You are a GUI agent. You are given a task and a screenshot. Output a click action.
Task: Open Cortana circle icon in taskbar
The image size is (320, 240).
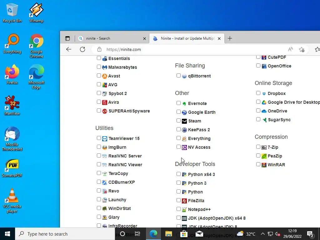tap(122, 234)
